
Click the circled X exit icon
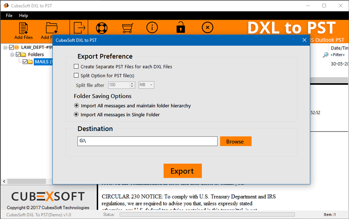208,28
